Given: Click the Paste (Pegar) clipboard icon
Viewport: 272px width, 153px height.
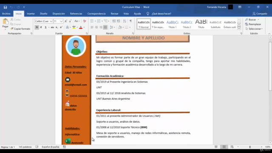Looking at the screenshot, I should tap(6, 22).
